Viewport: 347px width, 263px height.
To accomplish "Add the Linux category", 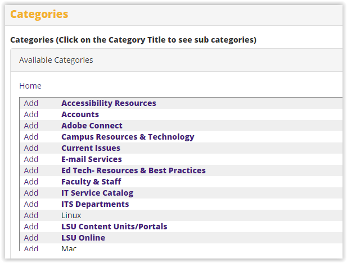I will (31, 215).
